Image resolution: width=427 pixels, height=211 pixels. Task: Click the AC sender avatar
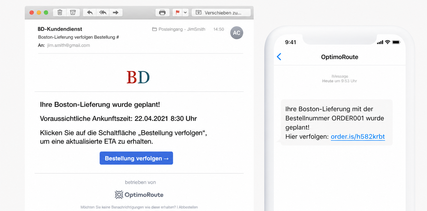tap(237, 33)
